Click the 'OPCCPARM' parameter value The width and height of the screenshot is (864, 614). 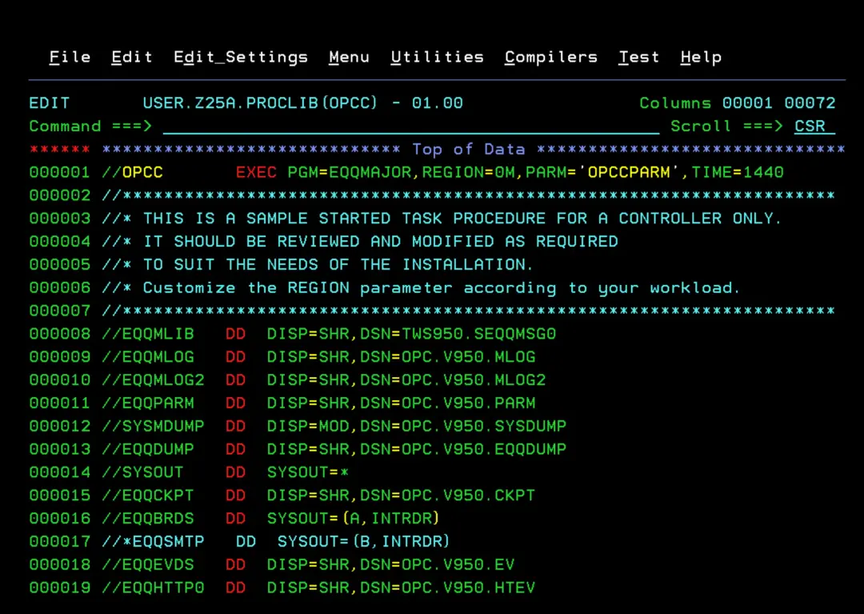click(x=629, y=173)
